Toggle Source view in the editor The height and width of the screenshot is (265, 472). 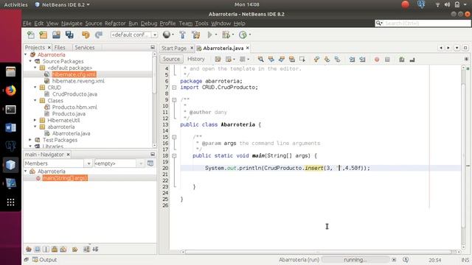(x=171, y=59)
